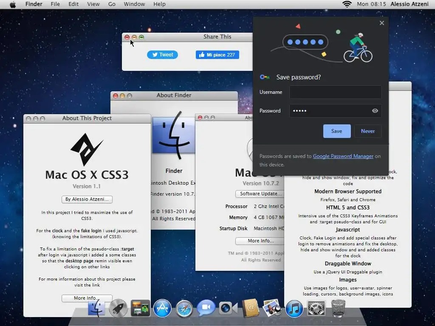
Task: Open the Help menu
Action: point(160,4)
